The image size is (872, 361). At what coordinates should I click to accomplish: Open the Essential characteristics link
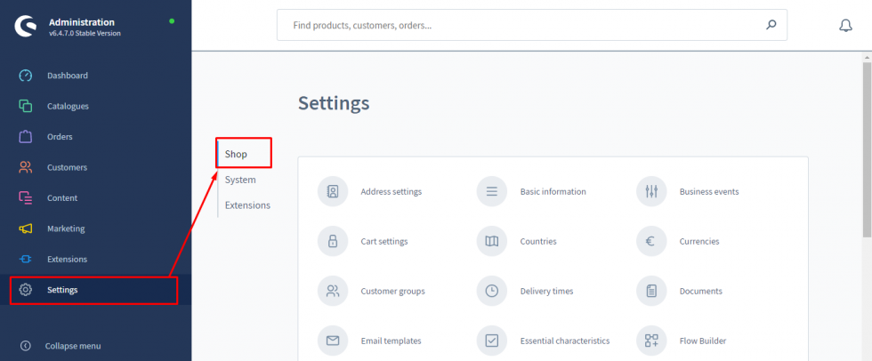coord(564,341)
